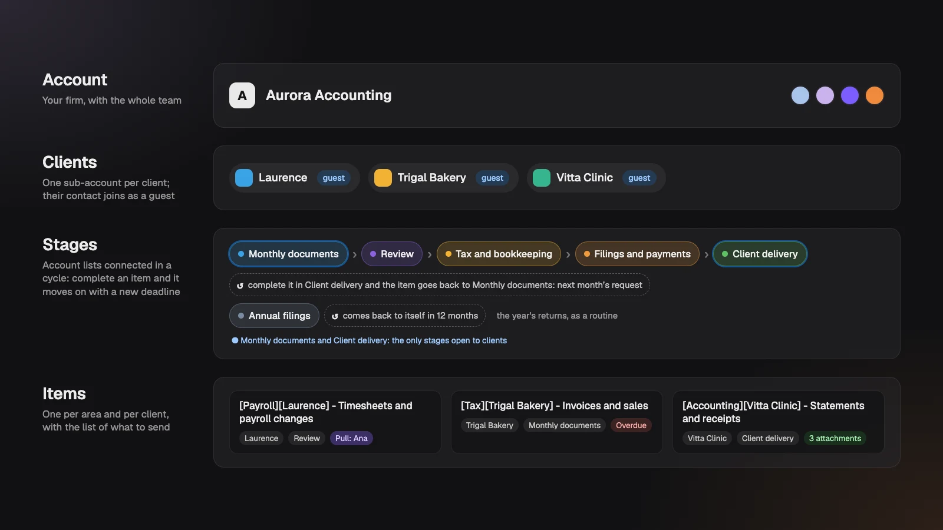The width and height of the screenshot is (943, 530).
Task: Click the yellow Trigal Bakery client icon
Action: pos(383,178)
